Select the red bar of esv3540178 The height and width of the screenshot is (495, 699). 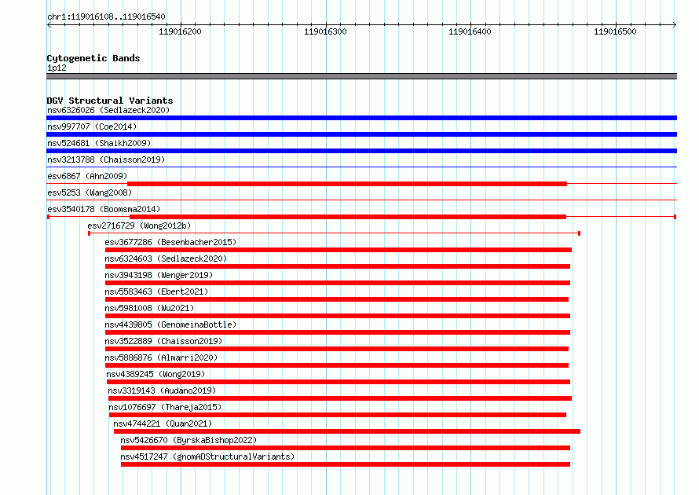[x=348, y=217]
